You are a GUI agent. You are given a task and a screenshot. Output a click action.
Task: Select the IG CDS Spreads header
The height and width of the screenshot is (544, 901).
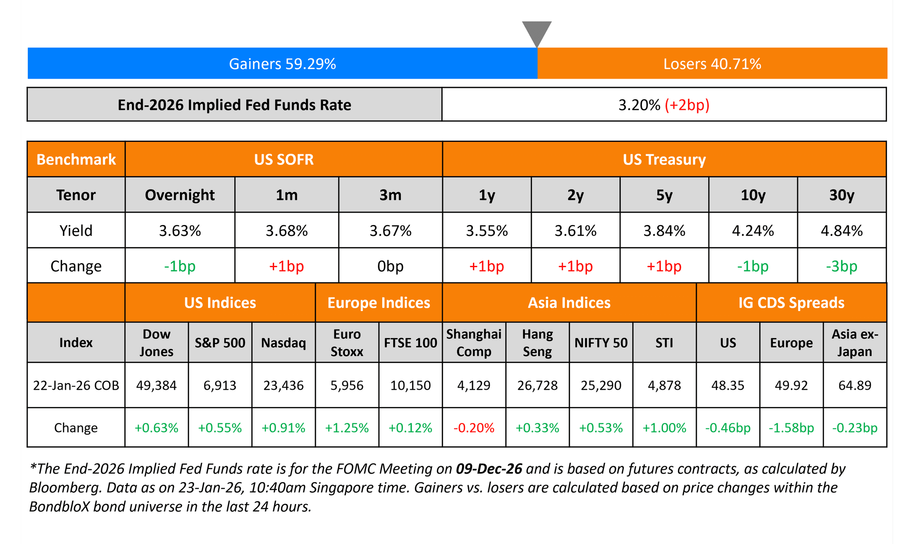791,303
